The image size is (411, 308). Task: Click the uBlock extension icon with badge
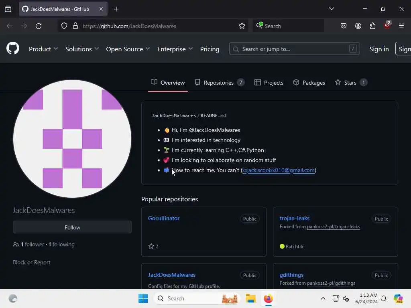click(387, 25)
